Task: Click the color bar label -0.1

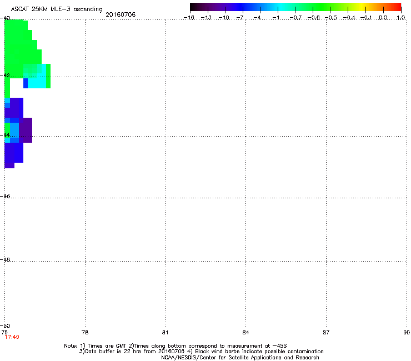Action: [366, 18]
